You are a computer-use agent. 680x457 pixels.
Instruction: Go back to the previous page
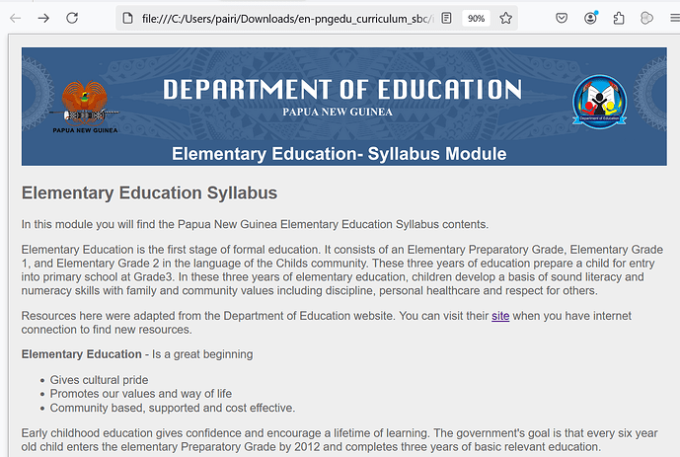pos(16,18)
